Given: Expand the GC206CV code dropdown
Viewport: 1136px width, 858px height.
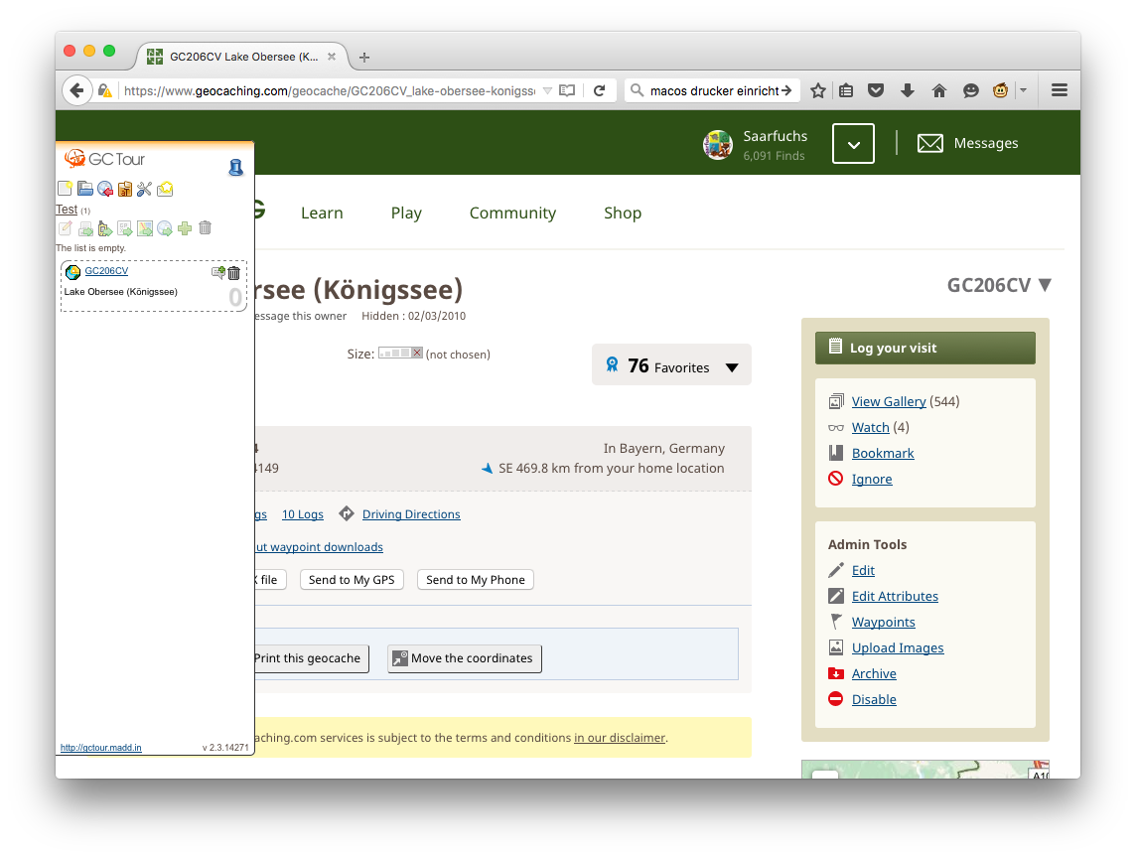Looking at the screenshot, I should 1045,285.
